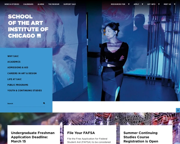Expand the Get Info dropdown arrow

[x=159, y=4]
